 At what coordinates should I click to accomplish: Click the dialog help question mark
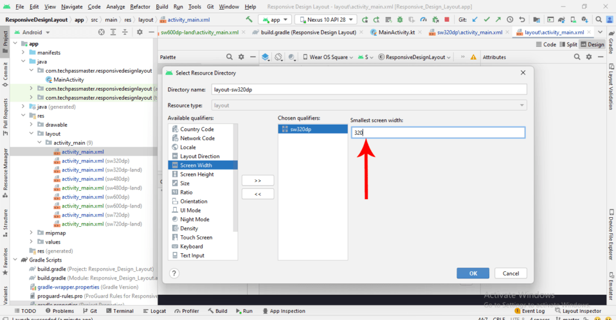(x=174, y=273)
